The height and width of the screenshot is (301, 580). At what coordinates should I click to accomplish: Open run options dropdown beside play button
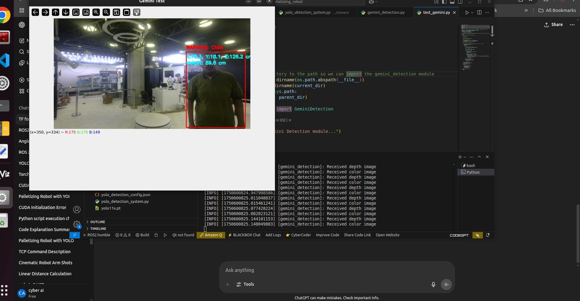[x=472, y=13]
